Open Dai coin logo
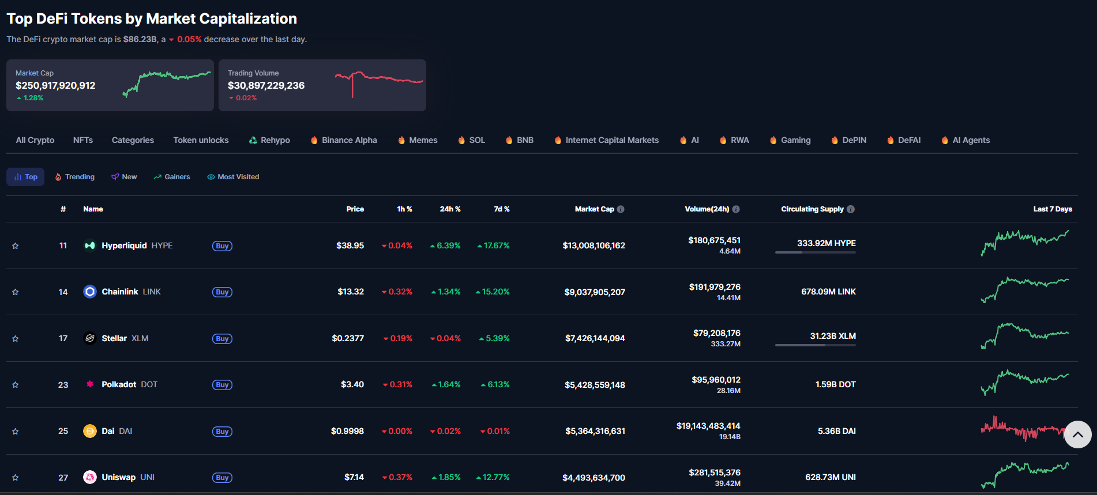1097x495 pixels. click(x=90, y=431)
